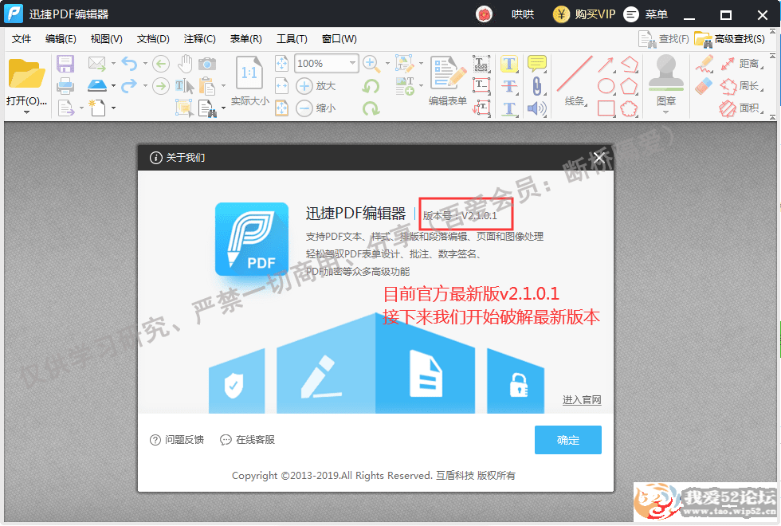The image size is (781, 526).
Task: Click the 缩小 zoom out button
Action: coord(316,108)
